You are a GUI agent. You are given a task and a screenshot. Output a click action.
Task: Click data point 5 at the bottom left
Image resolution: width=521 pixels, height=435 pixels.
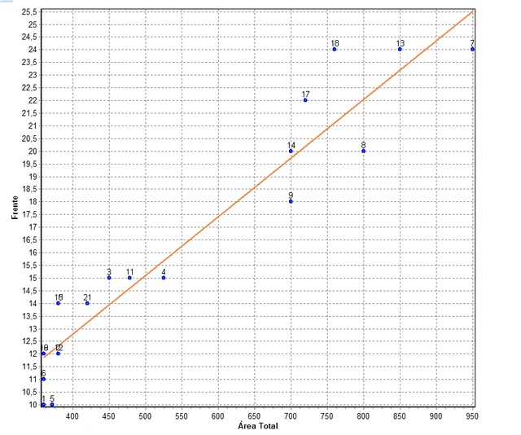[52, 404]
